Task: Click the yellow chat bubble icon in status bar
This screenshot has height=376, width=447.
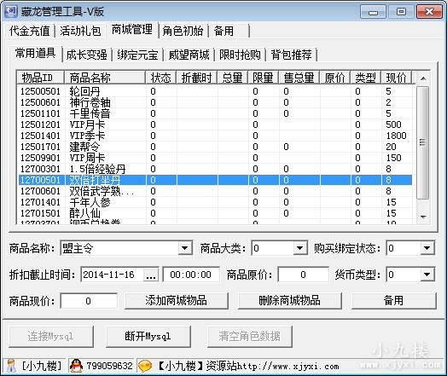Action: [x=144, y=366]
